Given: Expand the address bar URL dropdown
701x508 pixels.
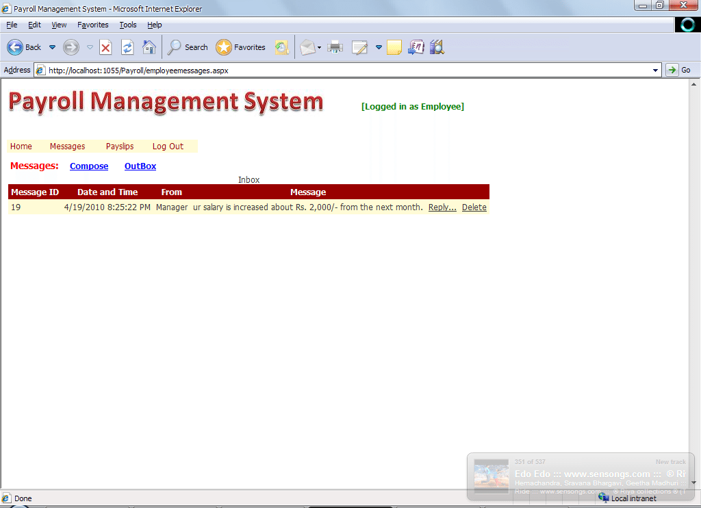Looking at the screenshot, I should [656, 70].
